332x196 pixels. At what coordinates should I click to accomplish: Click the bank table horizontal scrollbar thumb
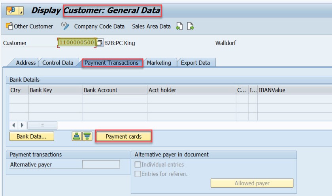point(42,125)
